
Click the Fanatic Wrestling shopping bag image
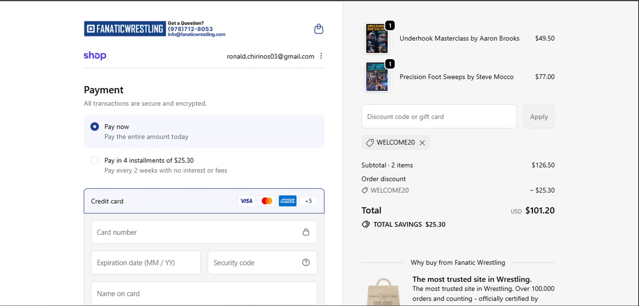click(383, 292)
